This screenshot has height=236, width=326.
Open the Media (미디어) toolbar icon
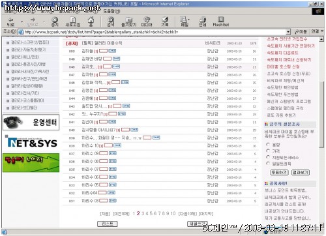click(x=147, y=22)
